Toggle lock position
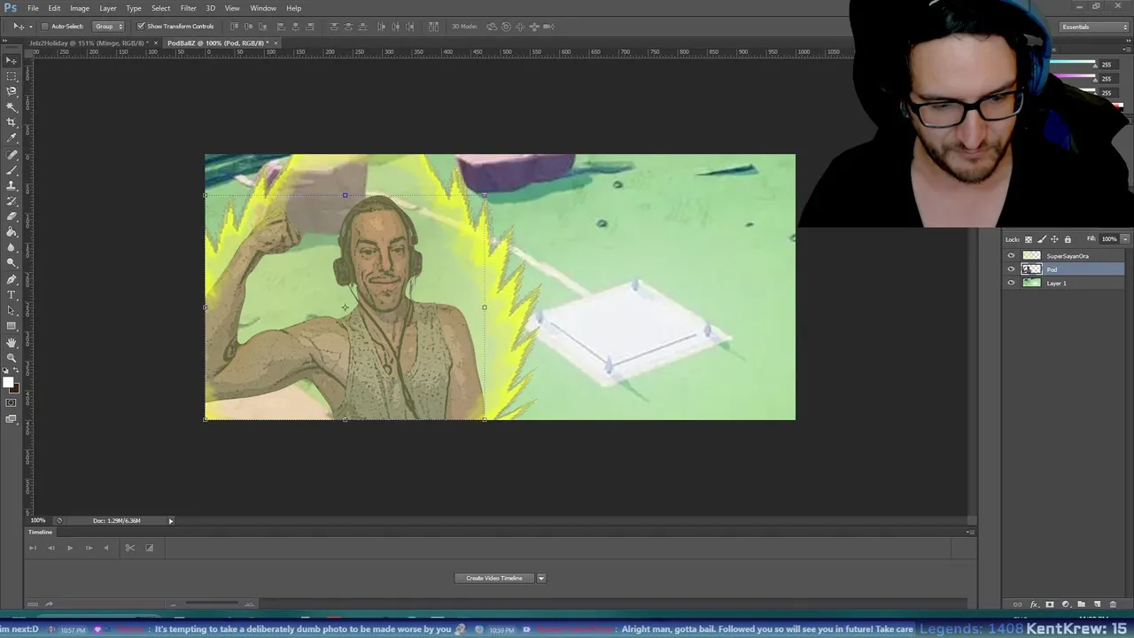Viewport: 1134px width, 638px height. 1054,239
